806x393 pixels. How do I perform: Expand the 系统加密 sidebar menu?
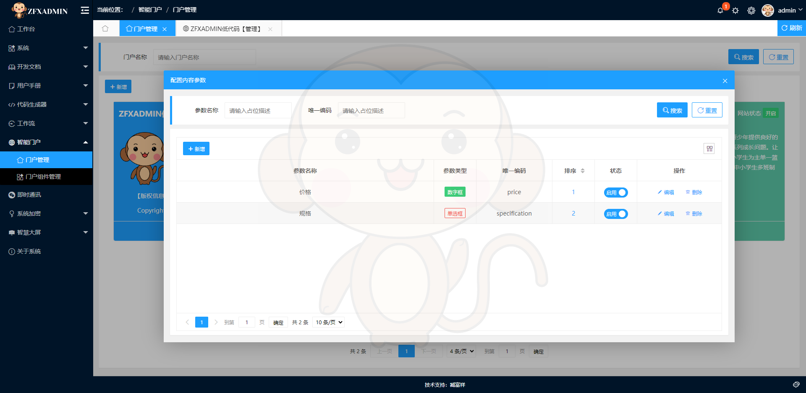(x=46, y=213)
